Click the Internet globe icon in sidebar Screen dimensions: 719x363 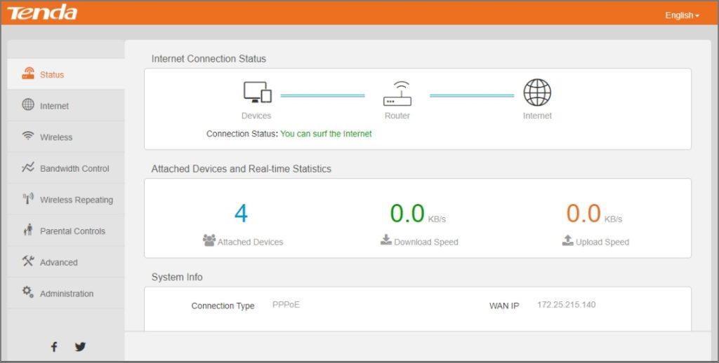tap(28, 104)
